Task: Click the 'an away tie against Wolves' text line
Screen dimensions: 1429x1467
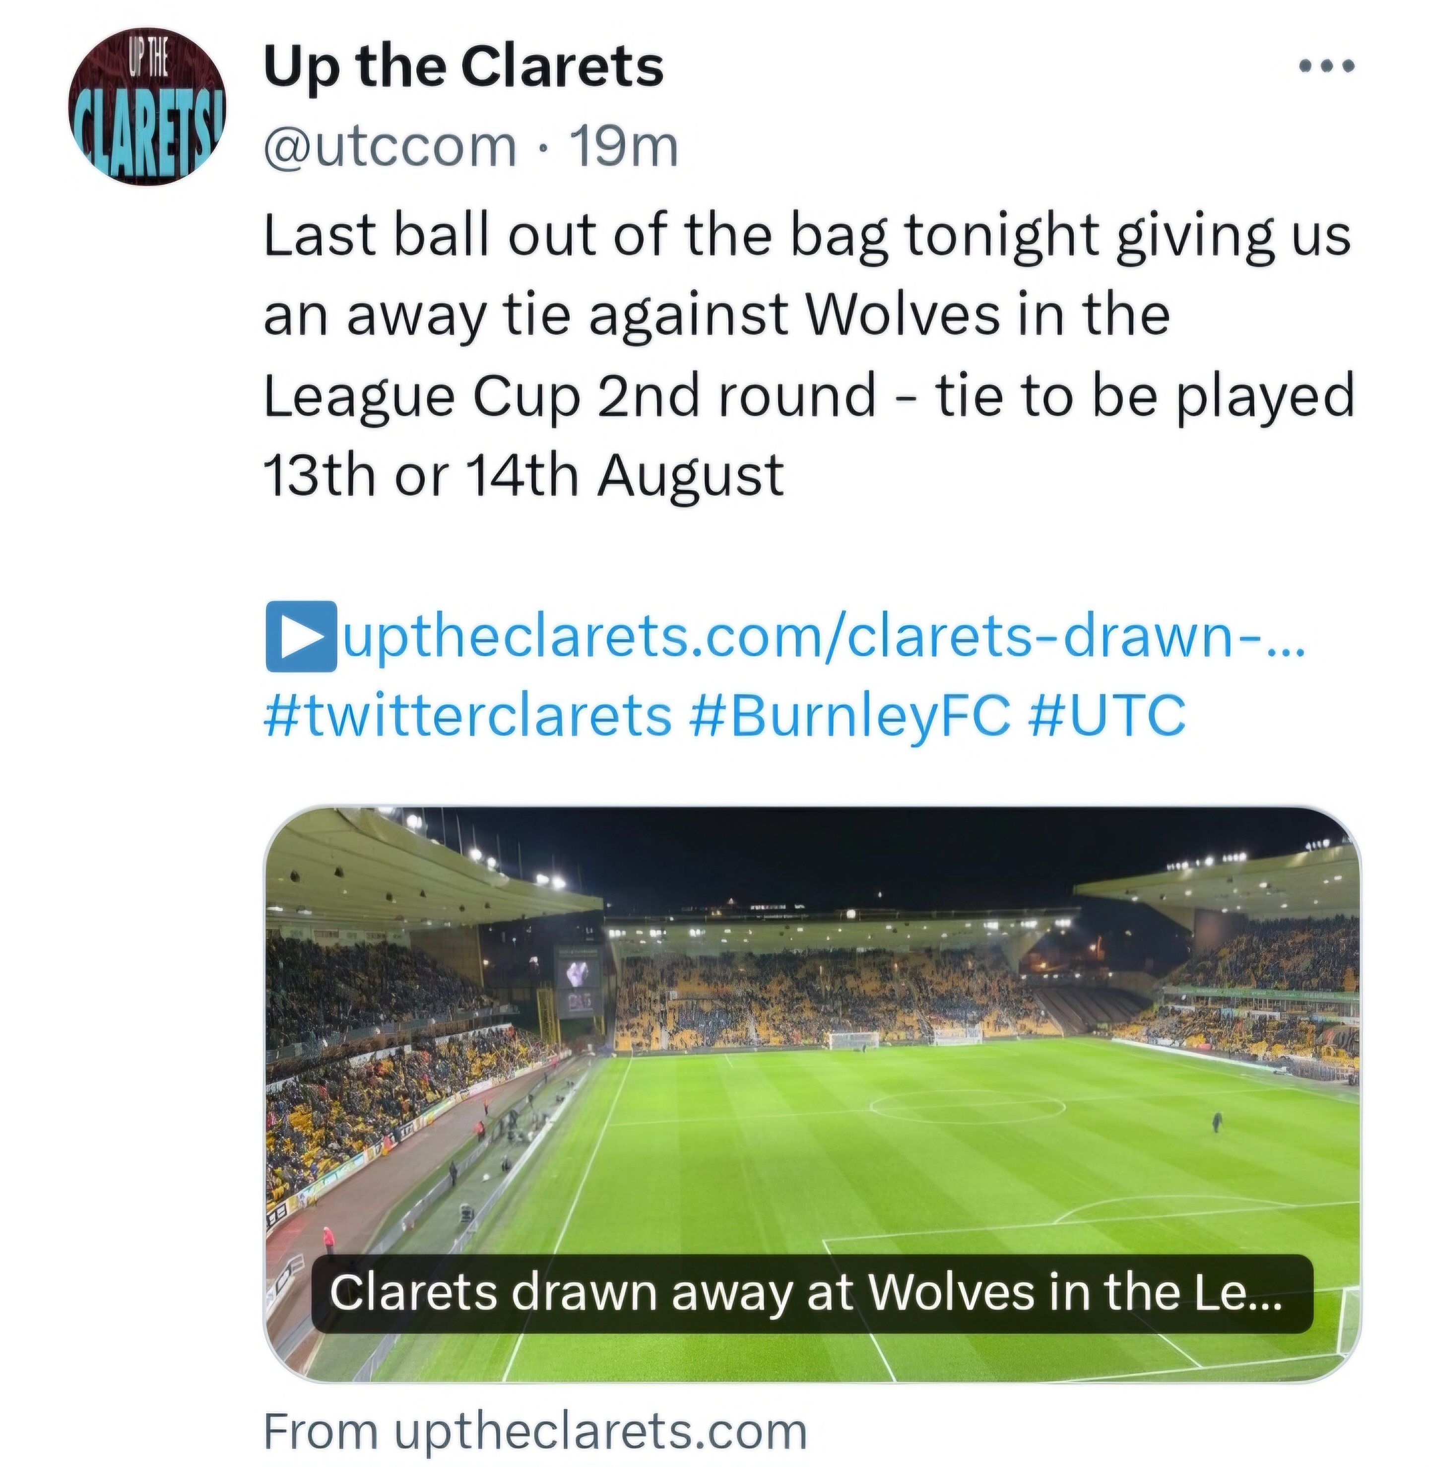Action: [x=716, y=315]
